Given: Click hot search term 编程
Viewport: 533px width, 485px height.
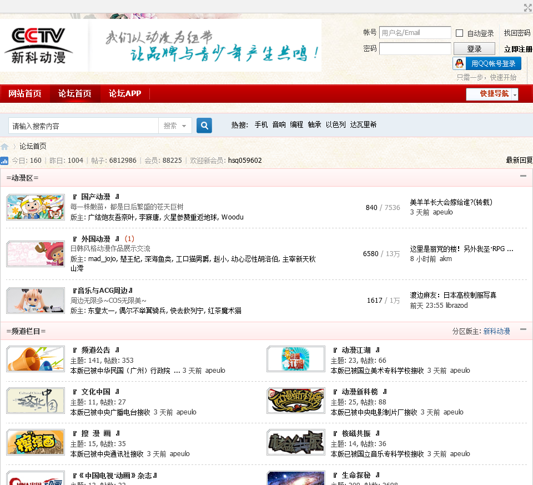Looking at the screenshot, I should point(296,125).
